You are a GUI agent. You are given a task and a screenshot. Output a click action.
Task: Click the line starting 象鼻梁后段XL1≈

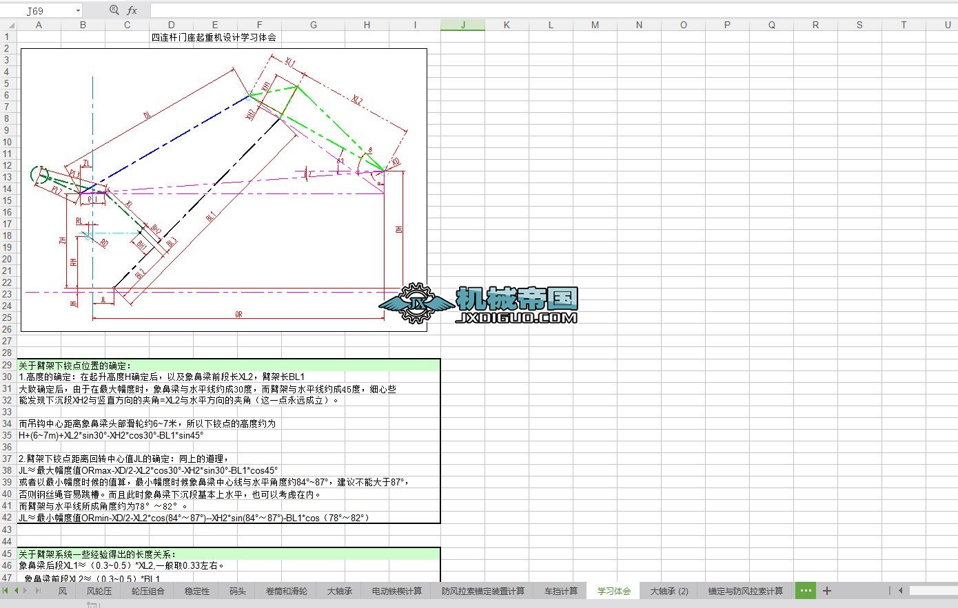point(121,566)
